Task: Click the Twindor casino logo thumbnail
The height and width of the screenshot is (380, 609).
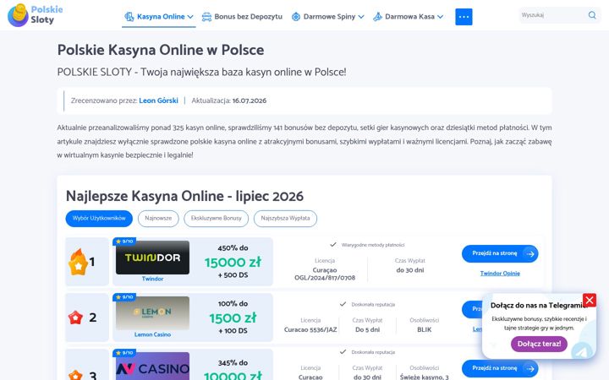Action: coord(152,258)
